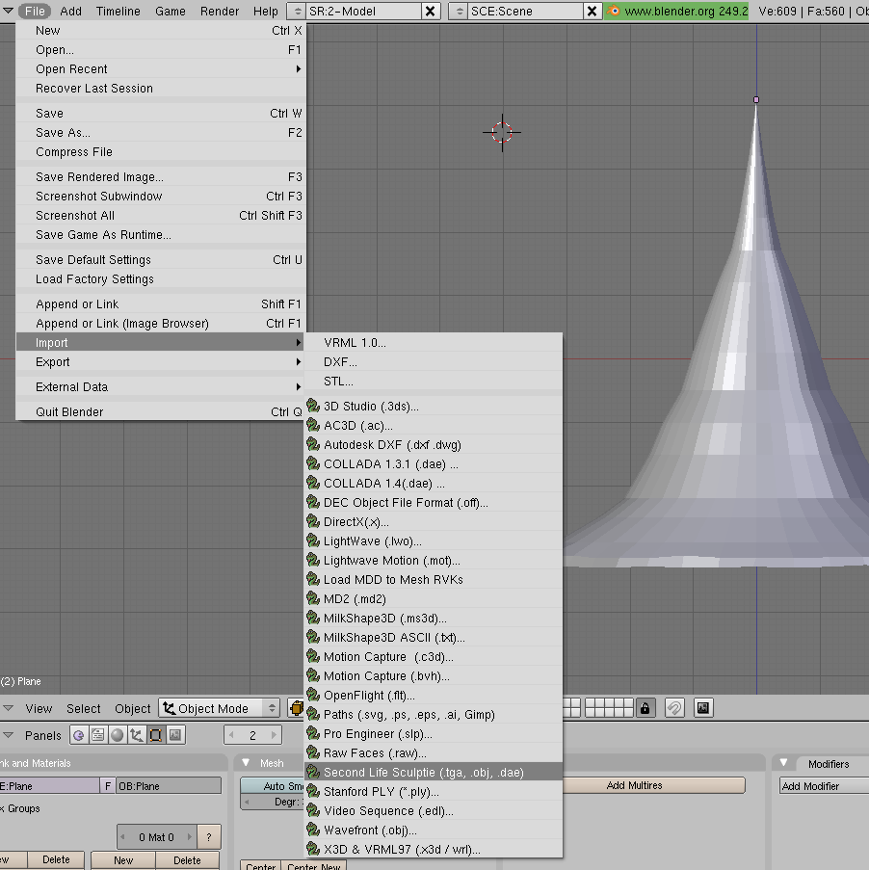869x870 pixels.
Task: Open the 3D View's Select menu
Action: [83, 708]
